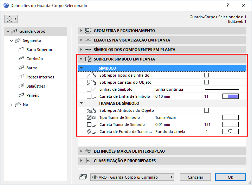Open the help question mark button

click(x=228, y=6)
